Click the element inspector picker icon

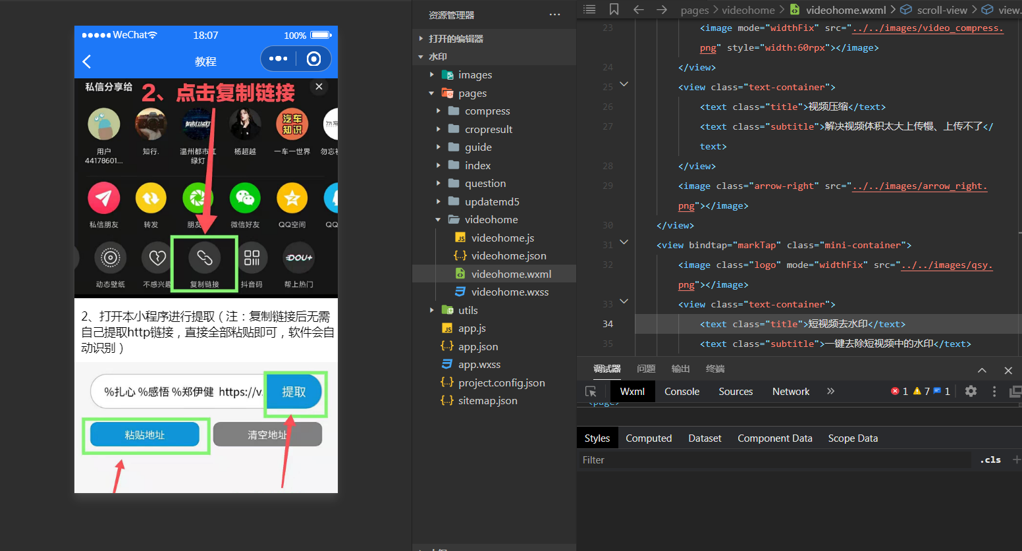click(x=591, y=391)
